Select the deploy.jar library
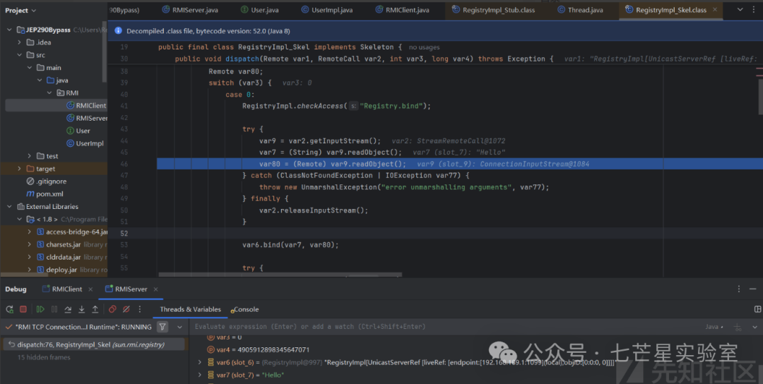763x384 pixels. 57,270
